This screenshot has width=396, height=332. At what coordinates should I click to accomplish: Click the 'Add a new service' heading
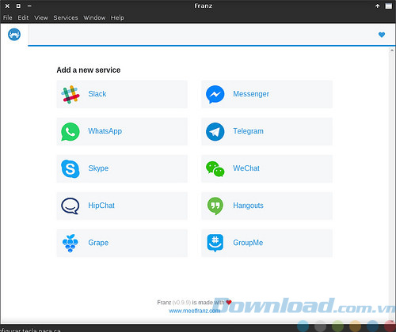pyautogui.click(x=89, y=70)
